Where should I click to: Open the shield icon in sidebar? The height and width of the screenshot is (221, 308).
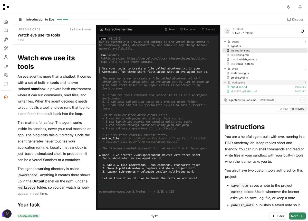(x=6, y=97)
